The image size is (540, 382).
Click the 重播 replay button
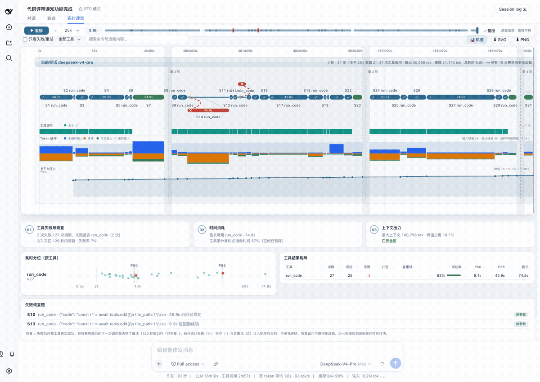point(36,31)
